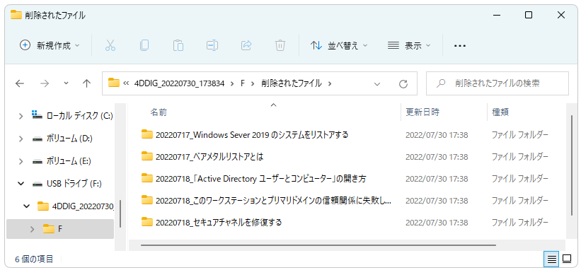This screenshot has height=270, width=581.
Task: Click the folder icon in title bar
Action: tap(16, 15)
